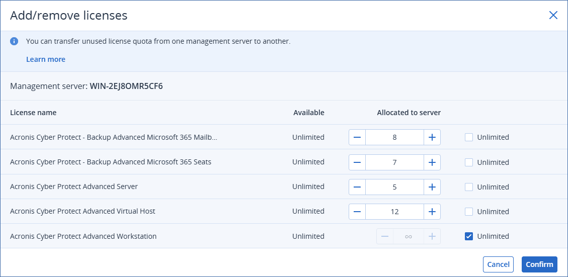This screenshot has width=568, height=277.
Task: Check Unlimited for Advanced Server license
Action: [469, 187]
